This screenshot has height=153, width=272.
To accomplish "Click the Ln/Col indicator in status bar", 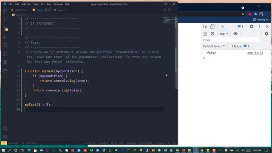I will [x=91, y=143].
